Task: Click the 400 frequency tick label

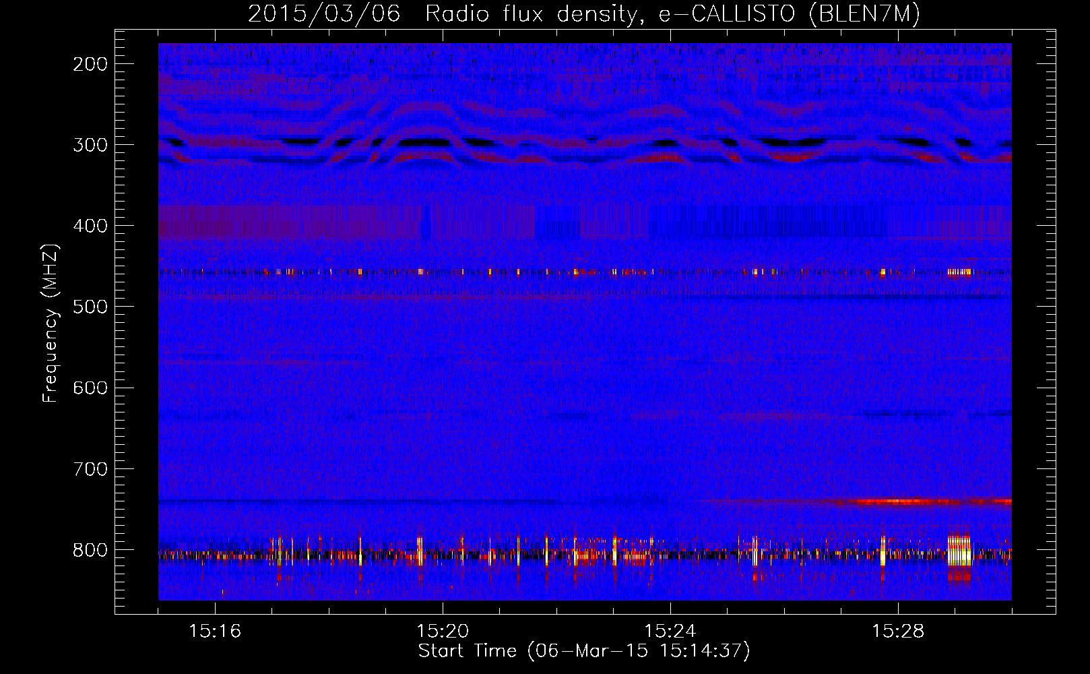Action: coord(90,226)
